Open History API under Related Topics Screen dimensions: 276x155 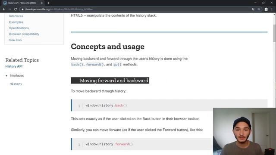[x=14, y=66]
